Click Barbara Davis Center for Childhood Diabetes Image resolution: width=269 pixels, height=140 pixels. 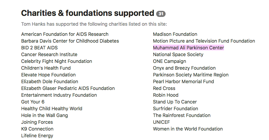pyautogui.click(x=70, y=41)
